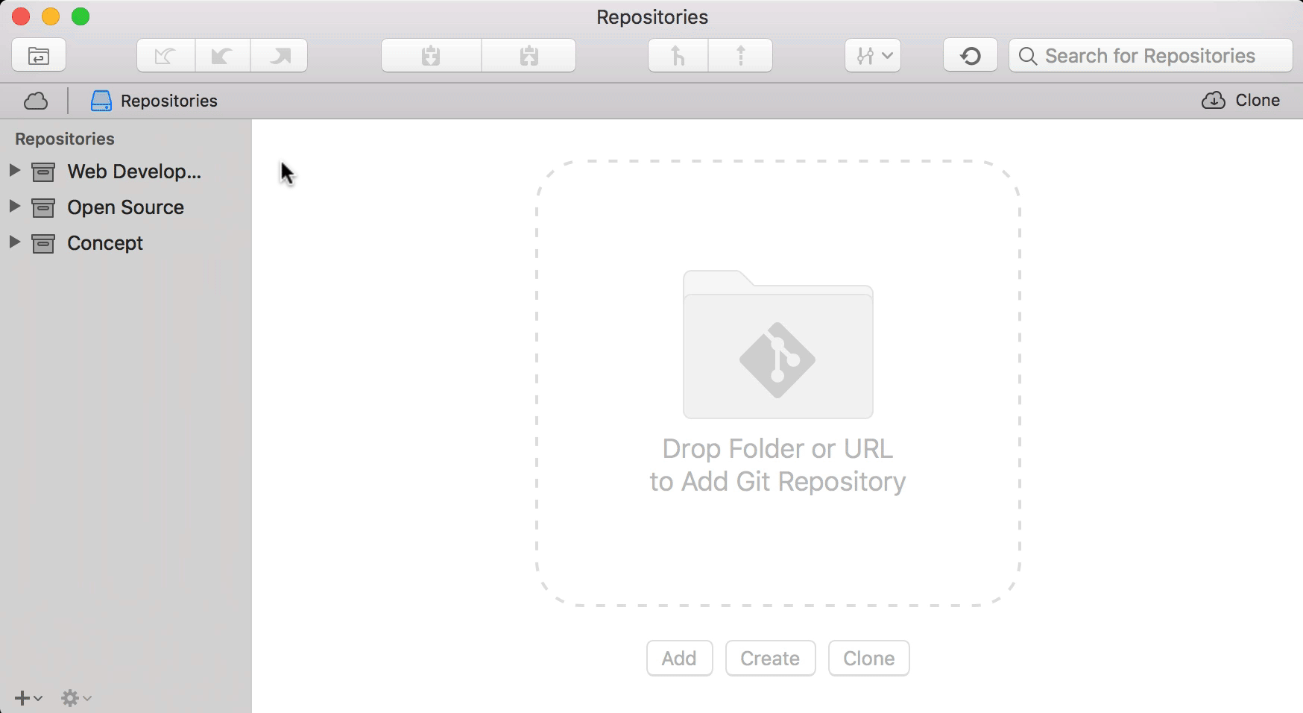Viewport: 1303px width, 713px height.
Task: Open cloud Services in the sidebar
Action: [36, 101]
